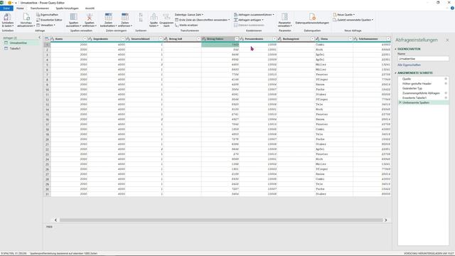Select the Betrag Haben column header

(220, 39)
